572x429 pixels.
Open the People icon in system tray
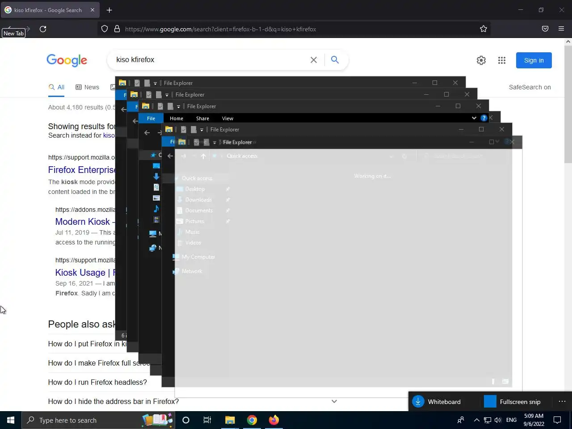[x=461, y=420]
